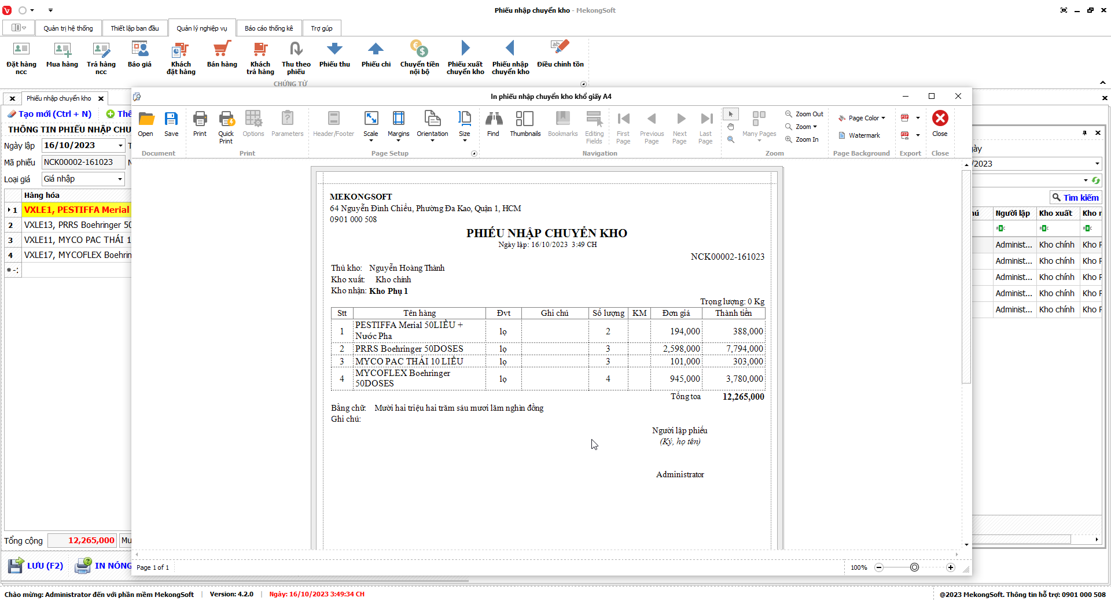This screenshot has width=1111, height=601.
Task: Enable the hand pan tool
Action: 731,127
